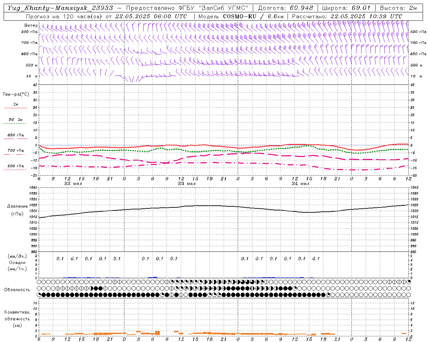Click the Конвективн. label of convective panel

click(x=17, y=312)
